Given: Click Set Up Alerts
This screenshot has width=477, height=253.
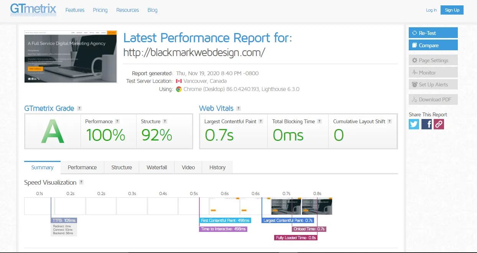Looking at the screenshot, I should click(x=433, y=84).
